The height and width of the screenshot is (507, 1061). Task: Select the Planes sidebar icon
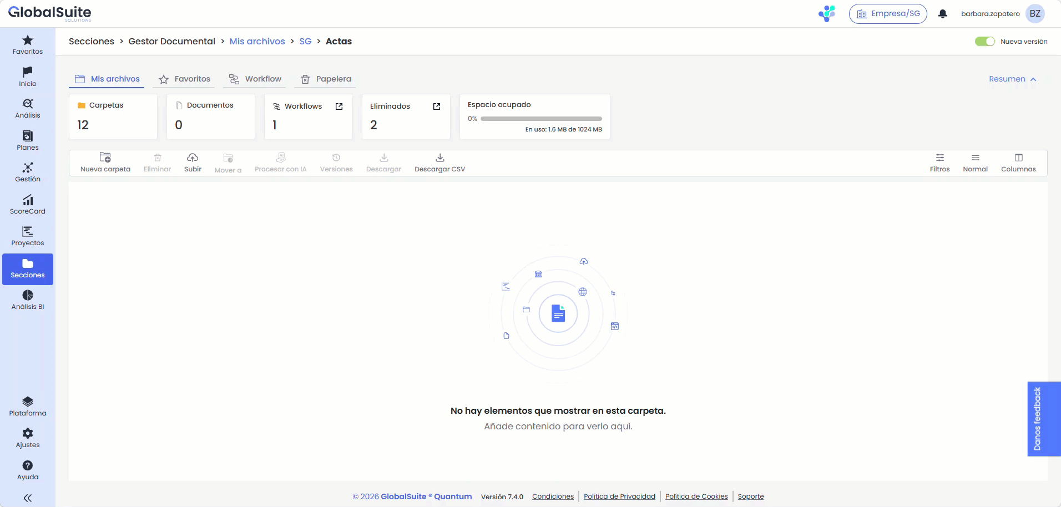tap(27, 140)
